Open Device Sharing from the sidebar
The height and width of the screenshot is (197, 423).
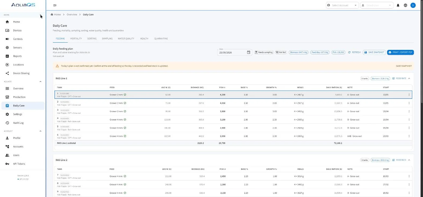click(23, 73)
